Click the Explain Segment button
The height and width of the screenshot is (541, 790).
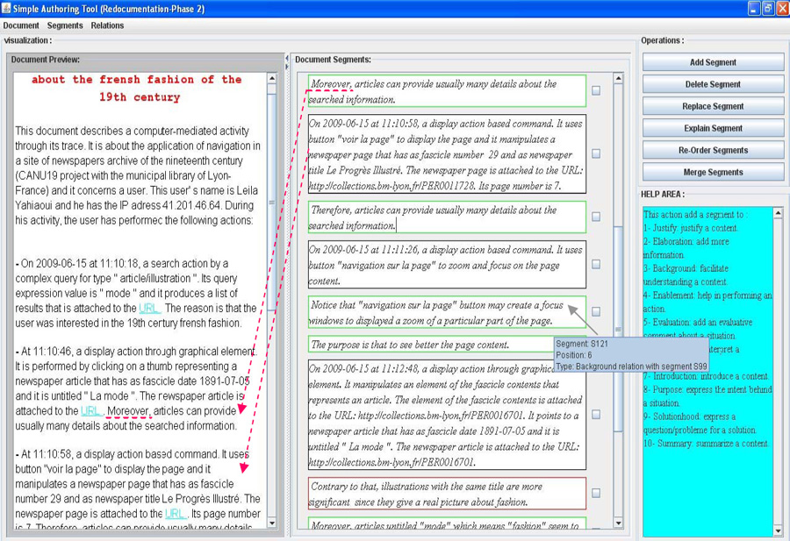(713, 128)
